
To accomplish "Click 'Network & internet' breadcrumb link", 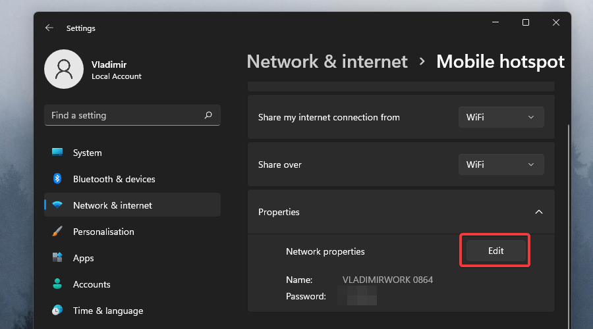I will click(x=327, y=62).
